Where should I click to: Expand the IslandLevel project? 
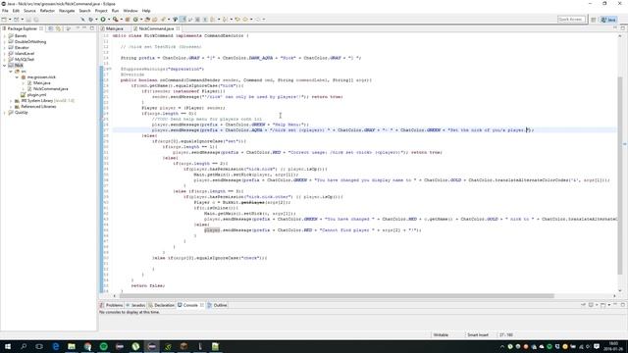tap(4, 53)
